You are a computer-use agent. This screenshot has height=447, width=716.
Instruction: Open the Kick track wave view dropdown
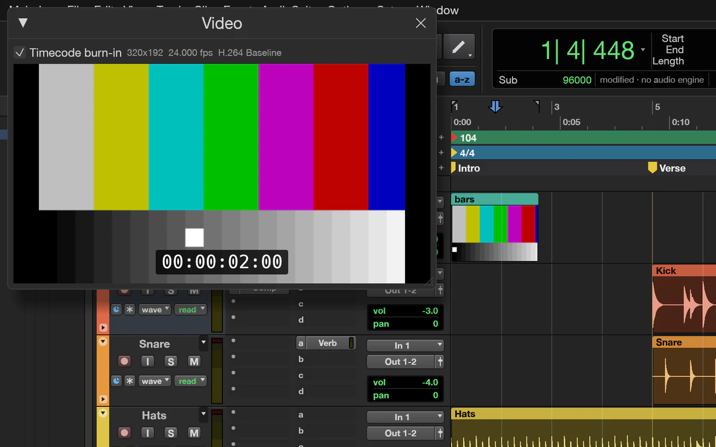point(155,310)
